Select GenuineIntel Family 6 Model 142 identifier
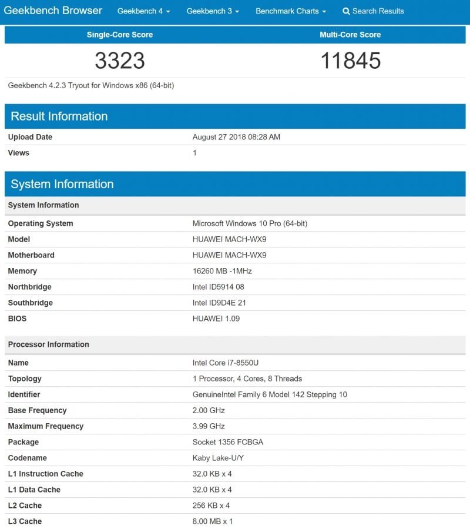The height and width of the screenshot is (529, 470). point(270,394)
